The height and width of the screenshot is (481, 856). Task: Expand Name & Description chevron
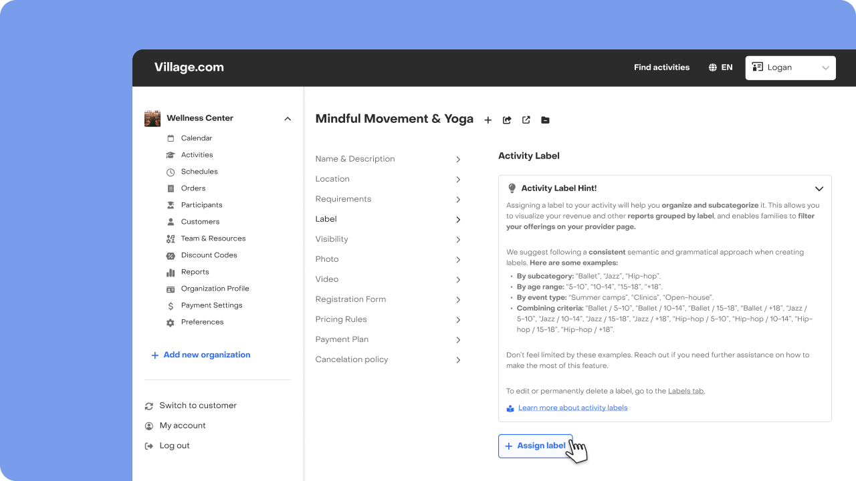458,159
